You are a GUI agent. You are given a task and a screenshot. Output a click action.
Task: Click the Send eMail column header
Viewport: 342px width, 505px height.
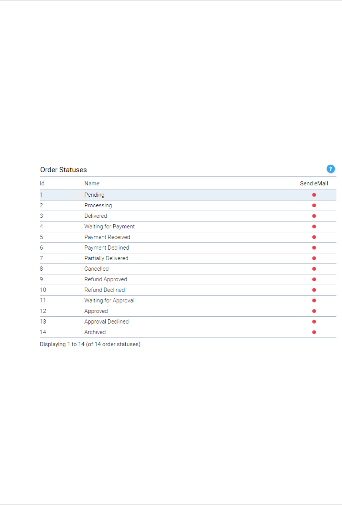pos(314,184)
